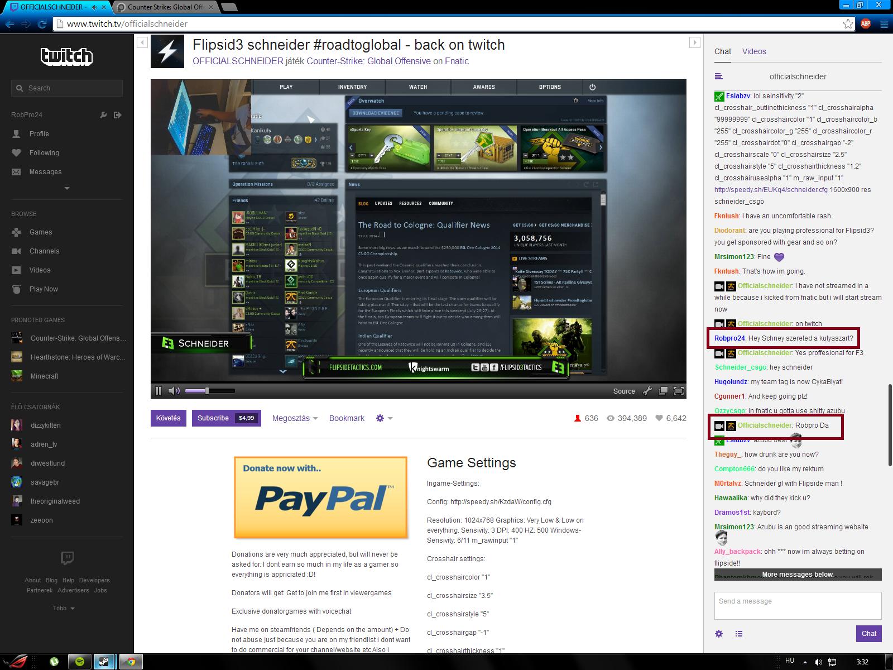The height and width of the screenshot is (670, 893).
Task: Open the schneider.cfg link in chat
Action: [x=771, y=190]
